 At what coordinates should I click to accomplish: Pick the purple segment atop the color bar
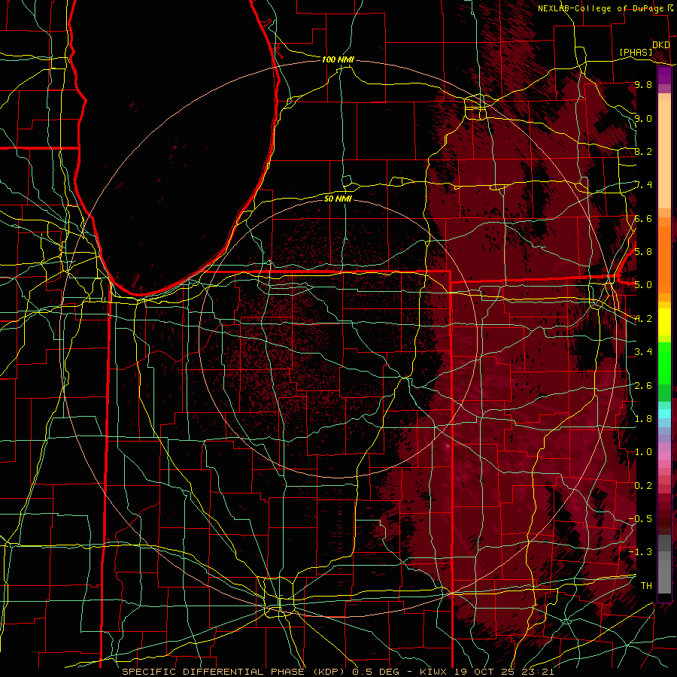tap(664, 76)
